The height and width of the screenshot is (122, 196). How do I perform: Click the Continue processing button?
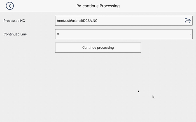[x=98, y=48]
